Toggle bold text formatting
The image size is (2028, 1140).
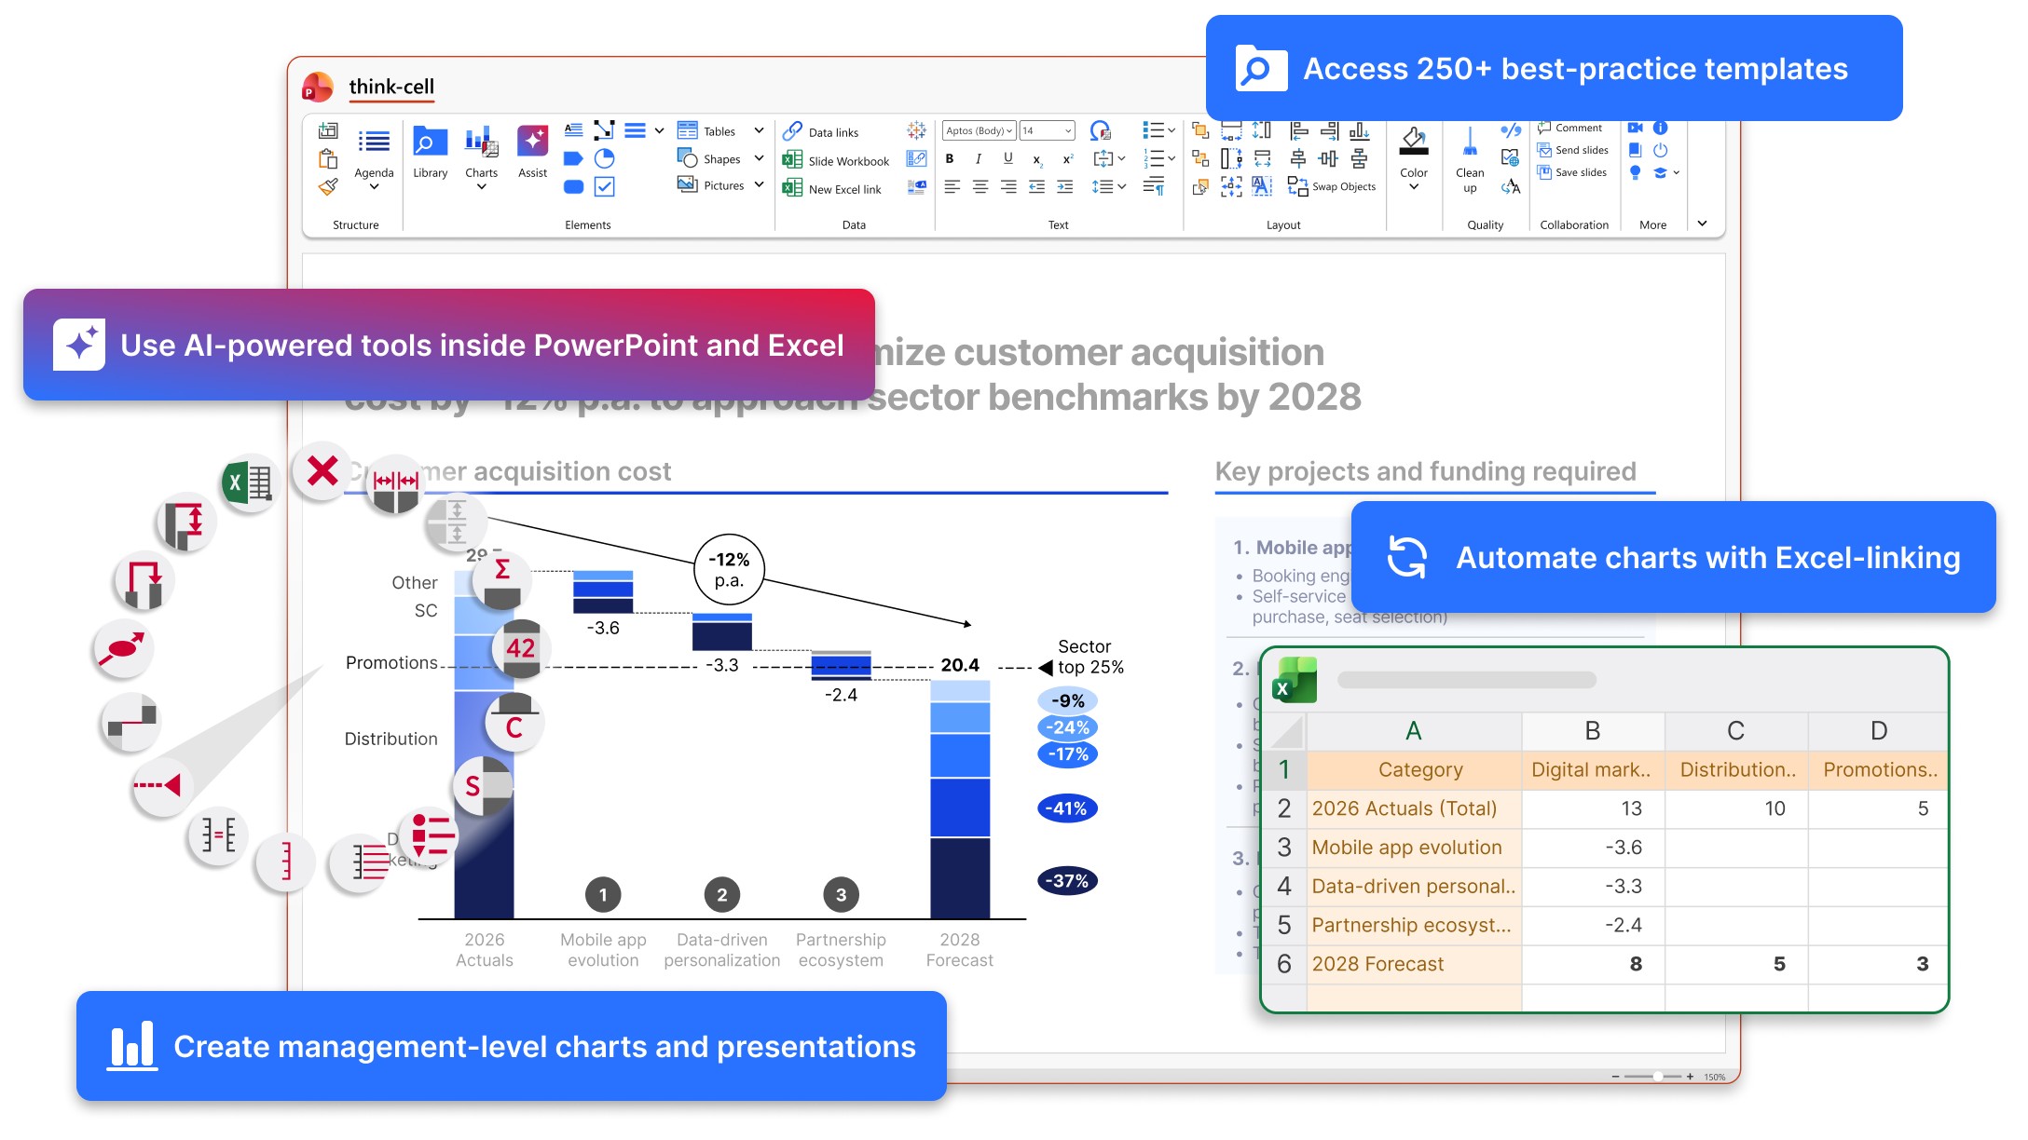click(x=950, y=158)
